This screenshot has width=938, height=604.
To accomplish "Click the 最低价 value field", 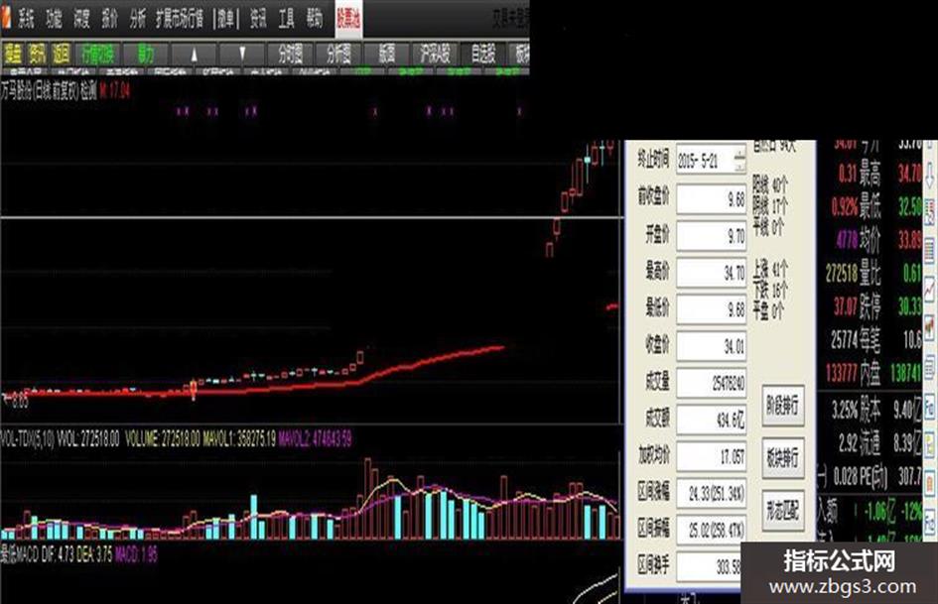I will [712, 309].
